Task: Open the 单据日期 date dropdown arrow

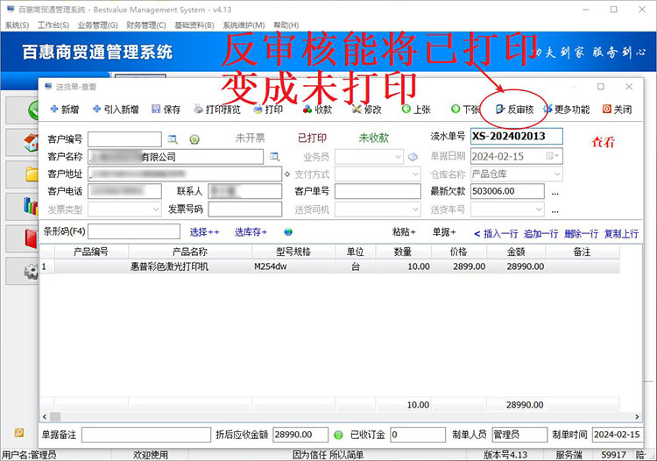Action: [557, 156]
